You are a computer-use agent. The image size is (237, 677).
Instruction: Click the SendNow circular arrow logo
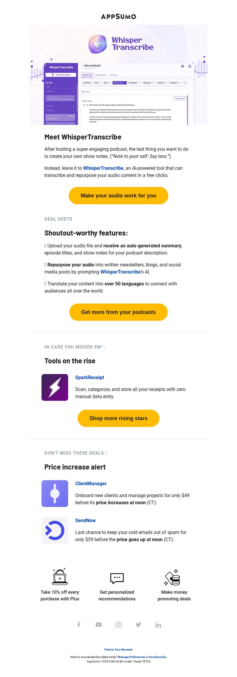coord(55,530)
